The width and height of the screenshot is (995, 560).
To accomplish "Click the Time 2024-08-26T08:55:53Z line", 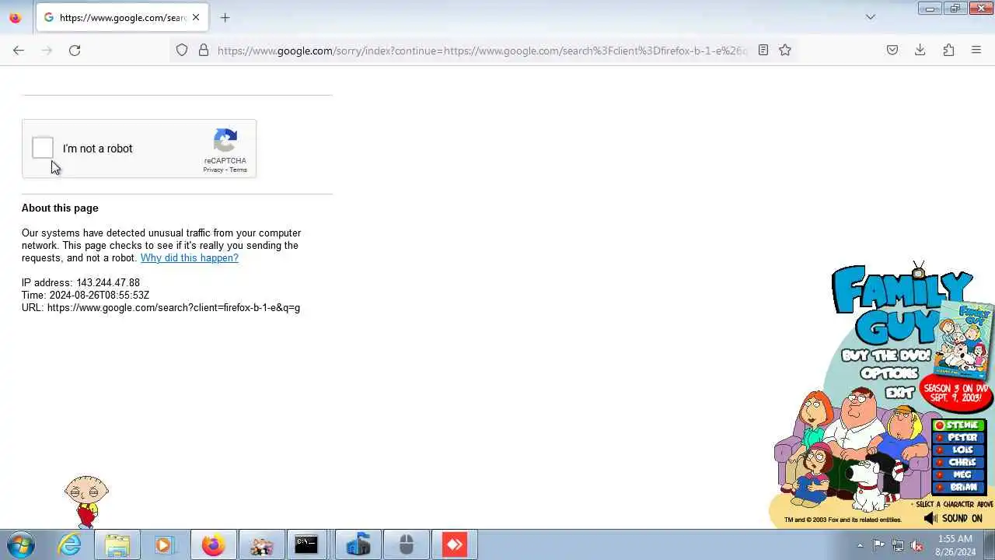I will [x=86, y=295].
